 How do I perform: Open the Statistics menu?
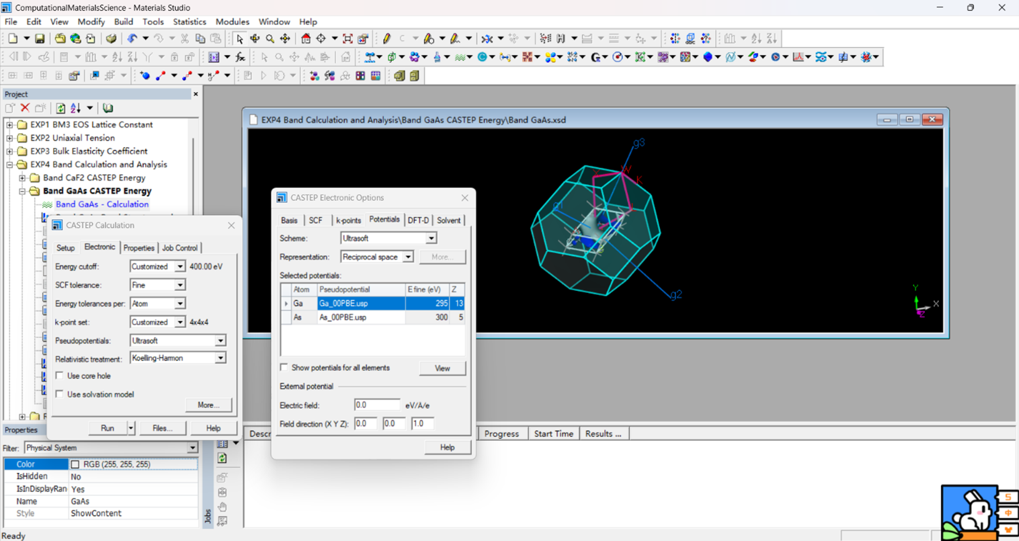[190, 22]
